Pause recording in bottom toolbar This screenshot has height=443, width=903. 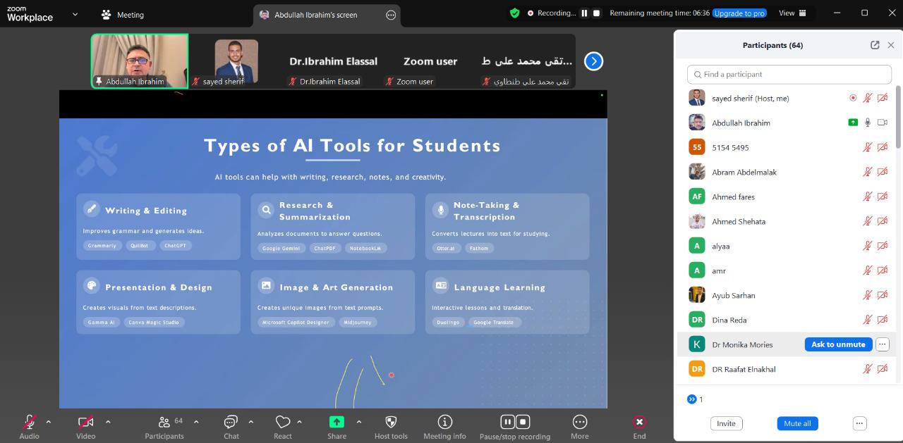tap(507, 422)
